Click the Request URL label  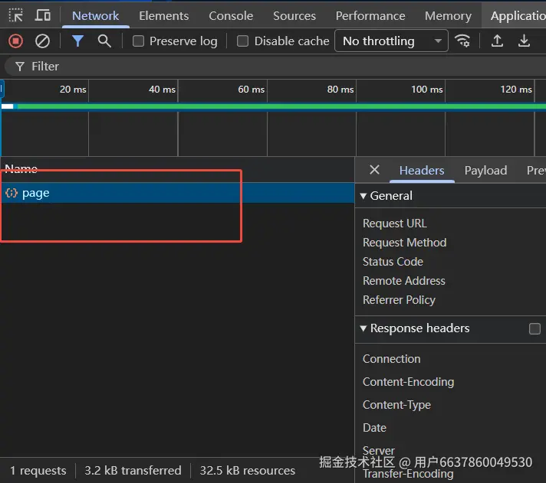[x=394, y=224]
